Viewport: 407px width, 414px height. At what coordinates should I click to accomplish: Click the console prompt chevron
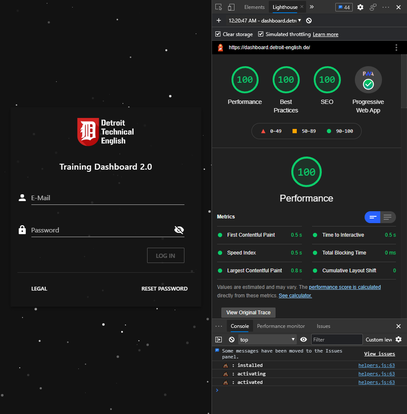(217, 390)
